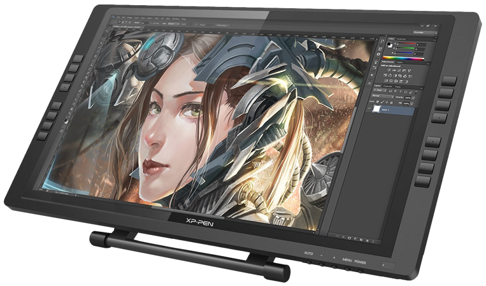
Task: Click the Ps application icon
Action: tap(113, 17)
